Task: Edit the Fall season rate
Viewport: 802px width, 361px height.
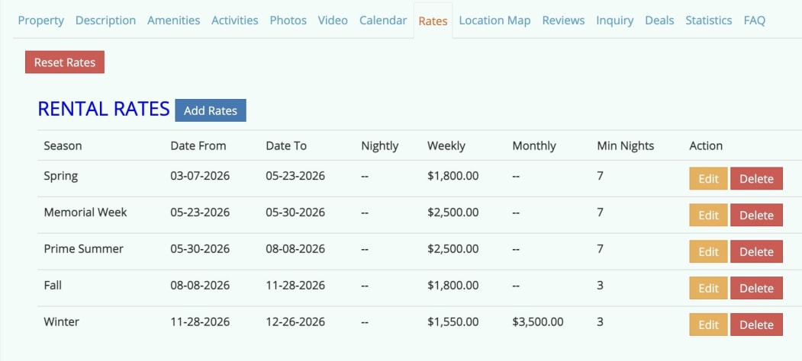Action: 708,289
